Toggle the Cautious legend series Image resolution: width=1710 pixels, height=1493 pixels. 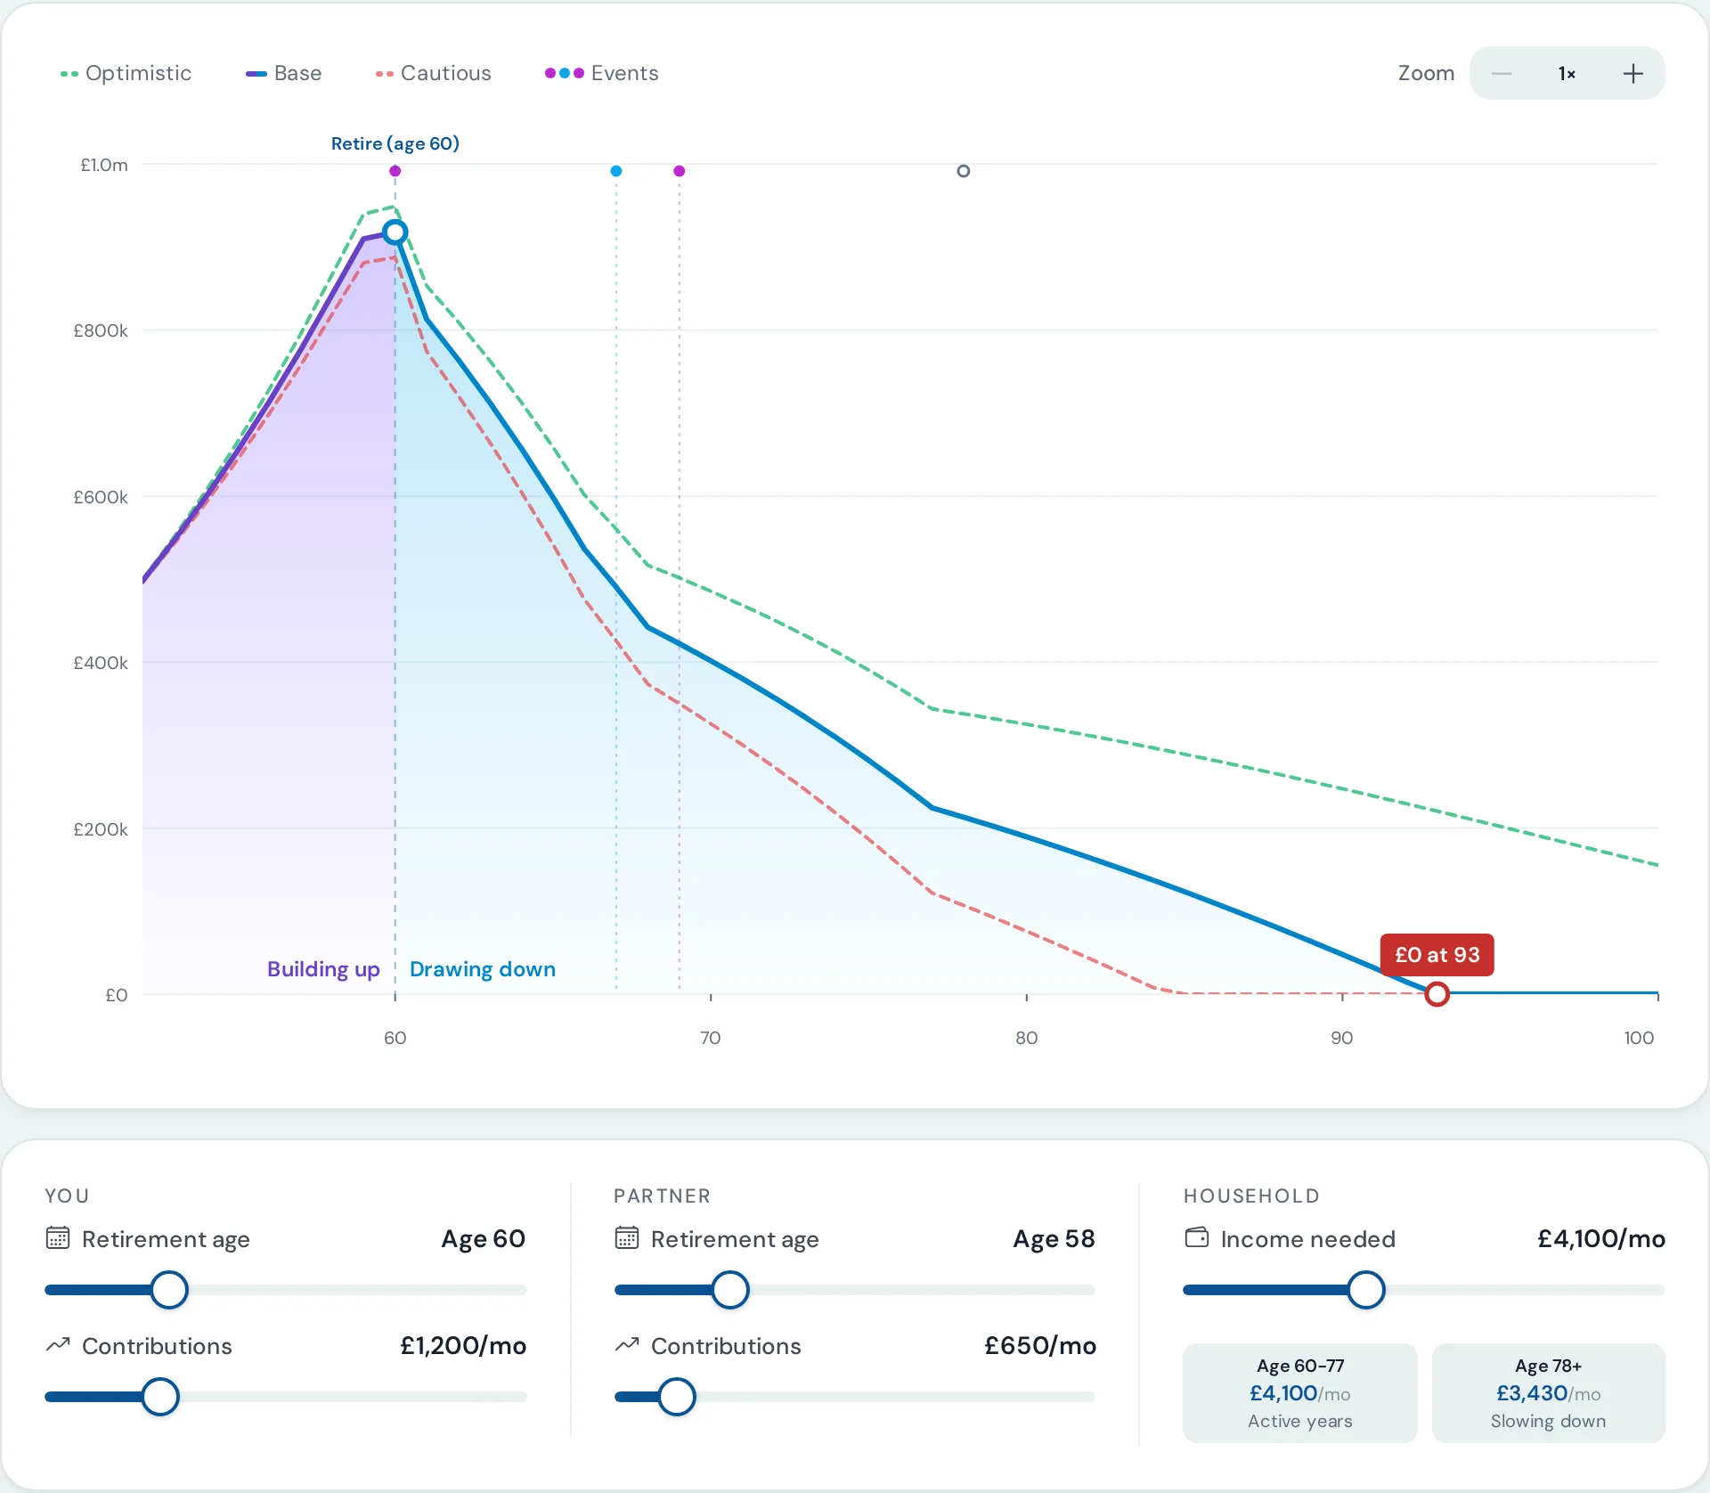click(x=433, y=73)
